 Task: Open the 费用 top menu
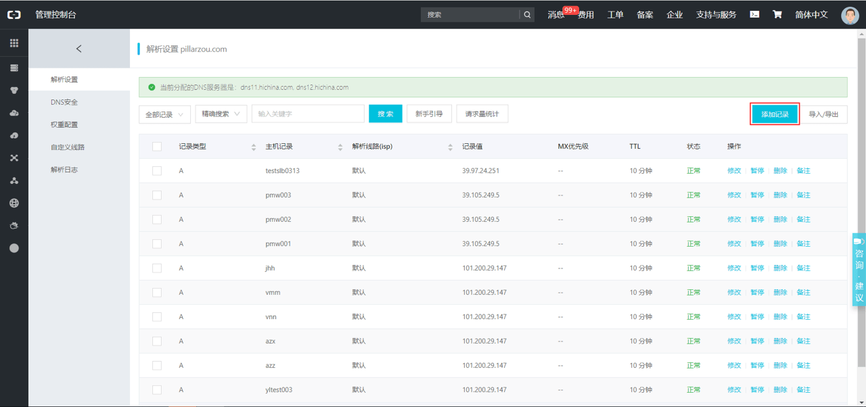586,15
